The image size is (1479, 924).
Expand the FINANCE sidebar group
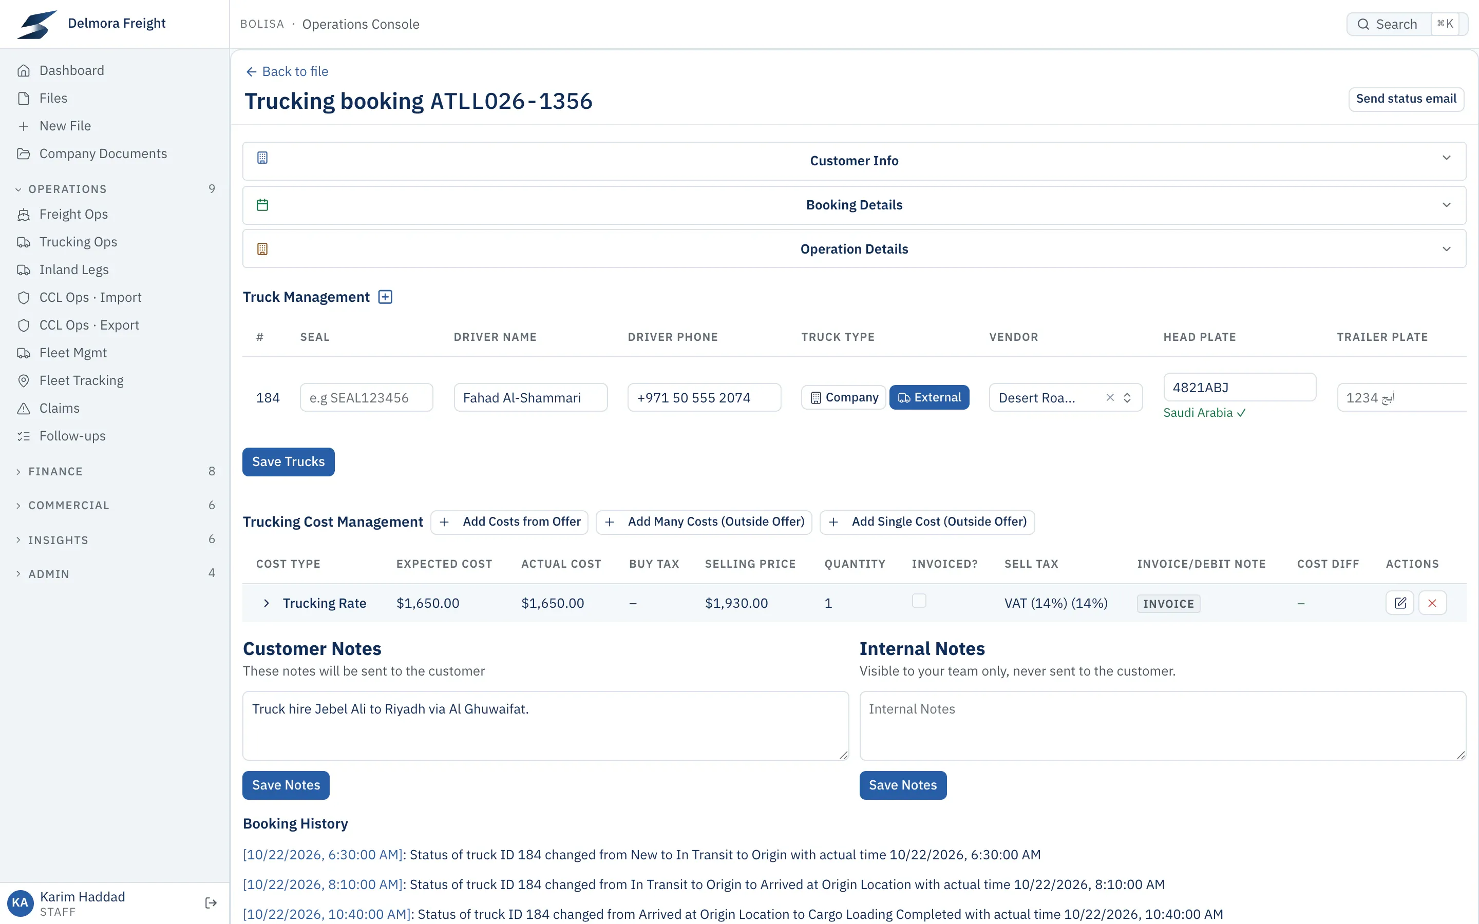pyautogui.click(x=115, y=471)
